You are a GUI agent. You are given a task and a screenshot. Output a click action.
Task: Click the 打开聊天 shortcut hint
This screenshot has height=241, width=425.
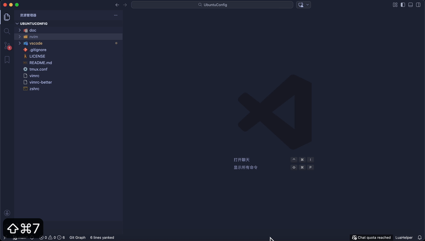pyautogui.click(x=241, y=160)
